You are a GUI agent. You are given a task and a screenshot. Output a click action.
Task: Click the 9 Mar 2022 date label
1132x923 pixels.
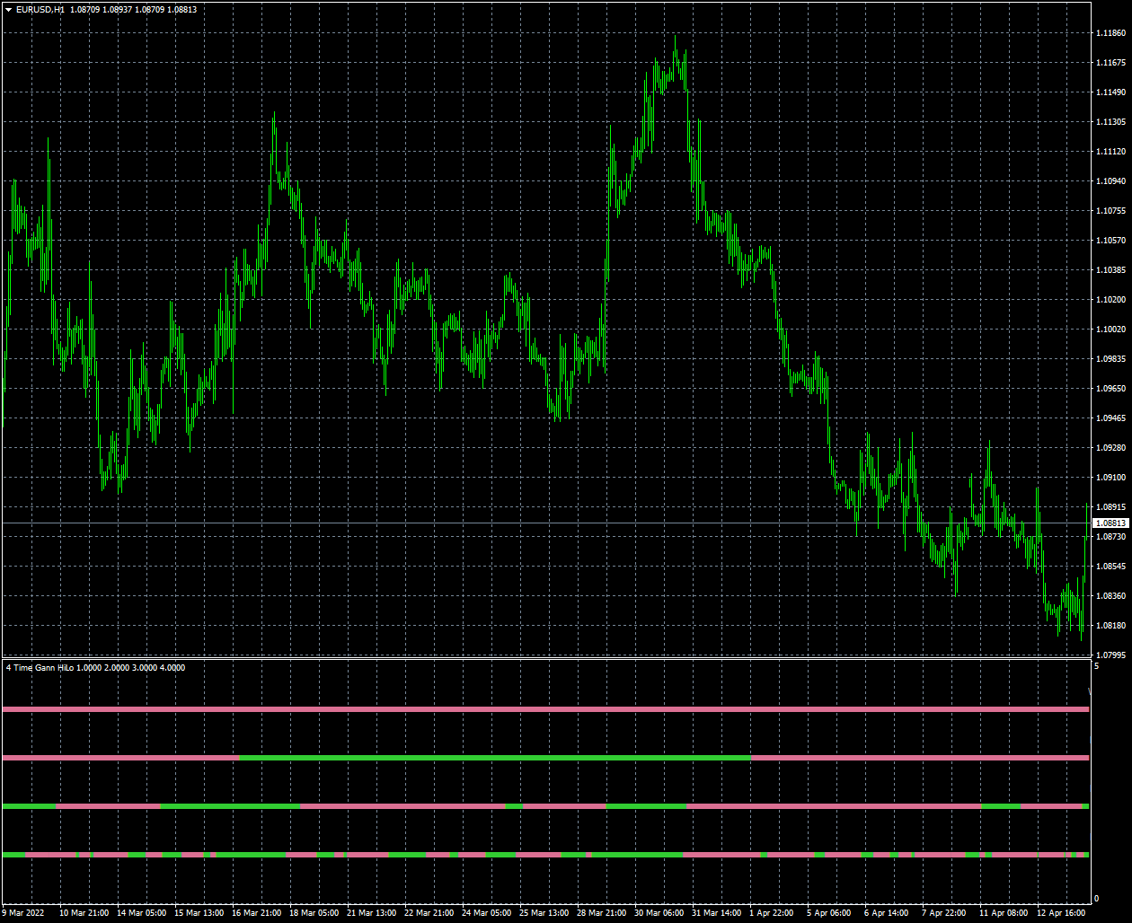coord(23,913)
